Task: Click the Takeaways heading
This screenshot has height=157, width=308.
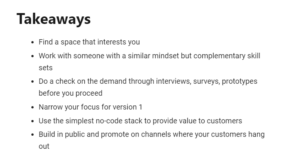Action: coord(54,19)
